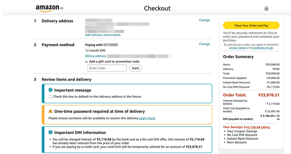Click the Enter Code input field

coord(107,68)
